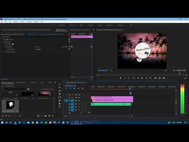Image resolution: width=189 pixels, height=142 pixels.
Task: Open Program monitor button editor plus
Action: click(x=185, y=78)
